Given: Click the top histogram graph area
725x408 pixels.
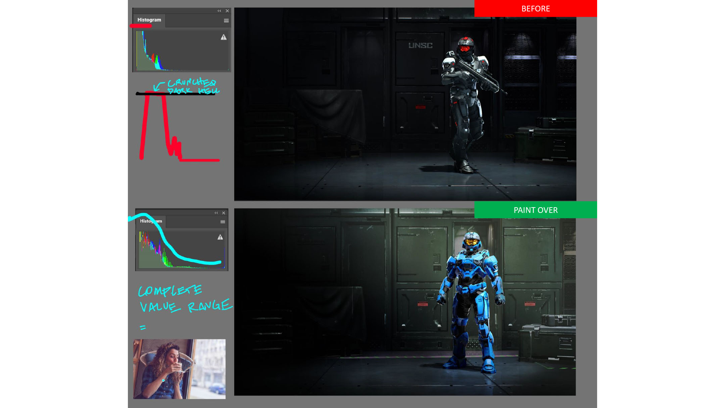Looking at the screenshot, I should click(x=183, y=50).
